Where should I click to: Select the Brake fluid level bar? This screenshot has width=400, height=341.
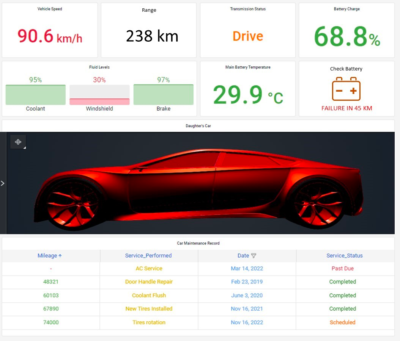point(164,95)
